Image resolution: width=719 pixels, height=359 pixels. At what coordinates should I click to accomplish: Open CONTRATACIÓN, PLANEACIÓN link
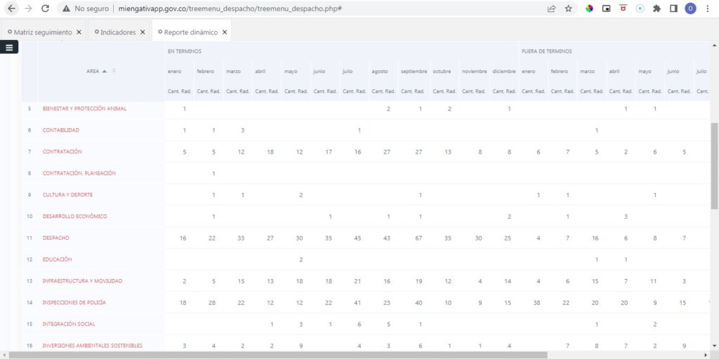point(79,173)
